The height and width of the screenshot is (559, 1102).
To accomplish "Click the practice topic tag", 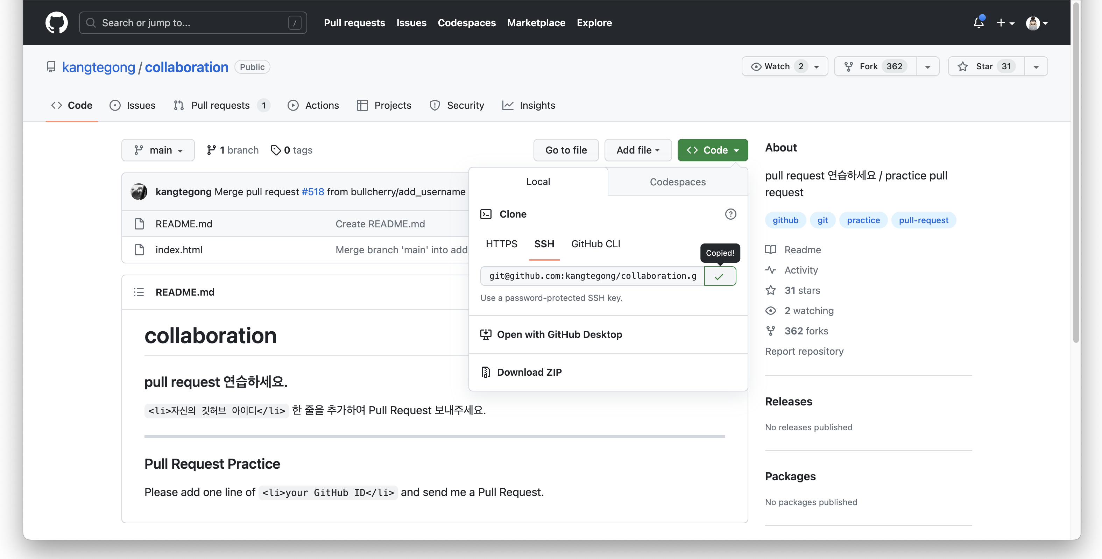I will click(863, 220).
